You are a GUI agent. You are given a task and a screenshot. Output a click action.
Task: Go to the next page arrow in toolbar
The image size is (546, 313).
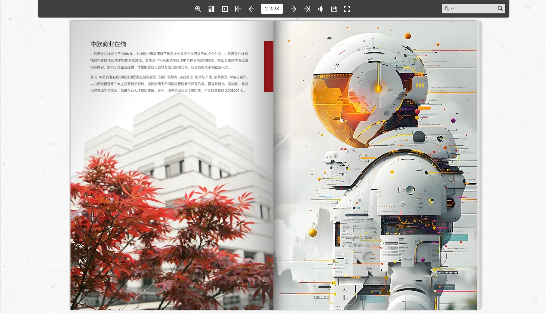tap(293, 9)
